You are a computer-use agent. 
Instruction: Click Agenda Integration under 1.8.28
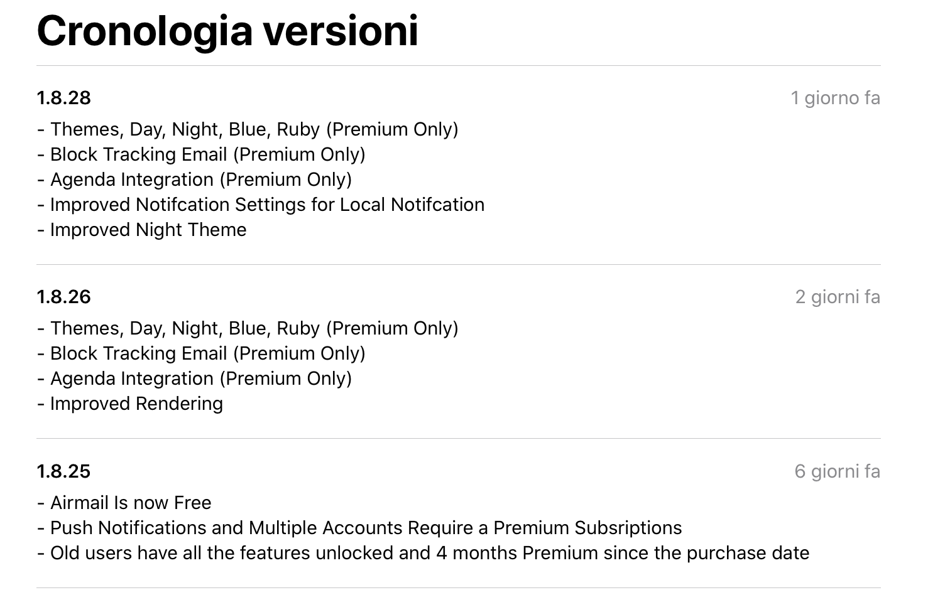195,180
